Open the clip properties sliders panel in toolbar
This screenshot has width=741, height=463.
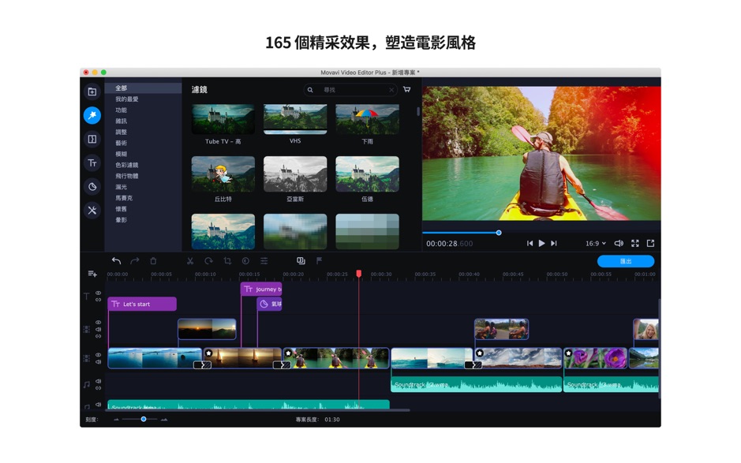pyautogui.click(x=263, y=261)
